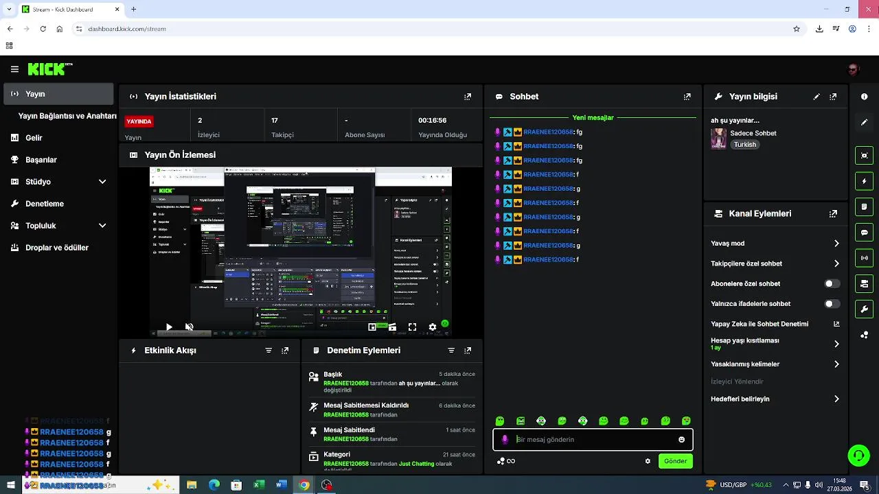
Task: Open stream preview settings gear
Action: (x=432, y=327)
